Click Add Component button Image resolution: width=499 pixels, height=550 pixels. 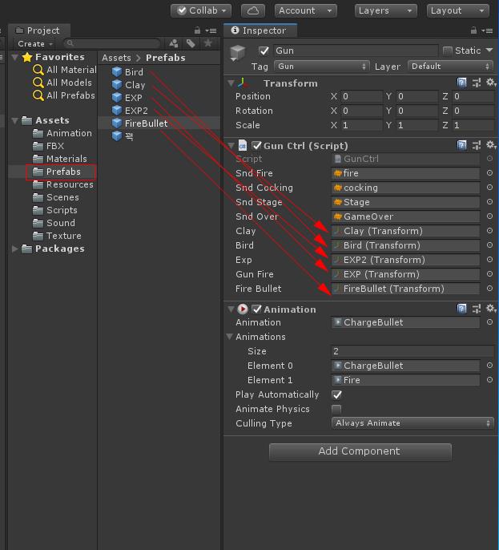coord(360,451)
